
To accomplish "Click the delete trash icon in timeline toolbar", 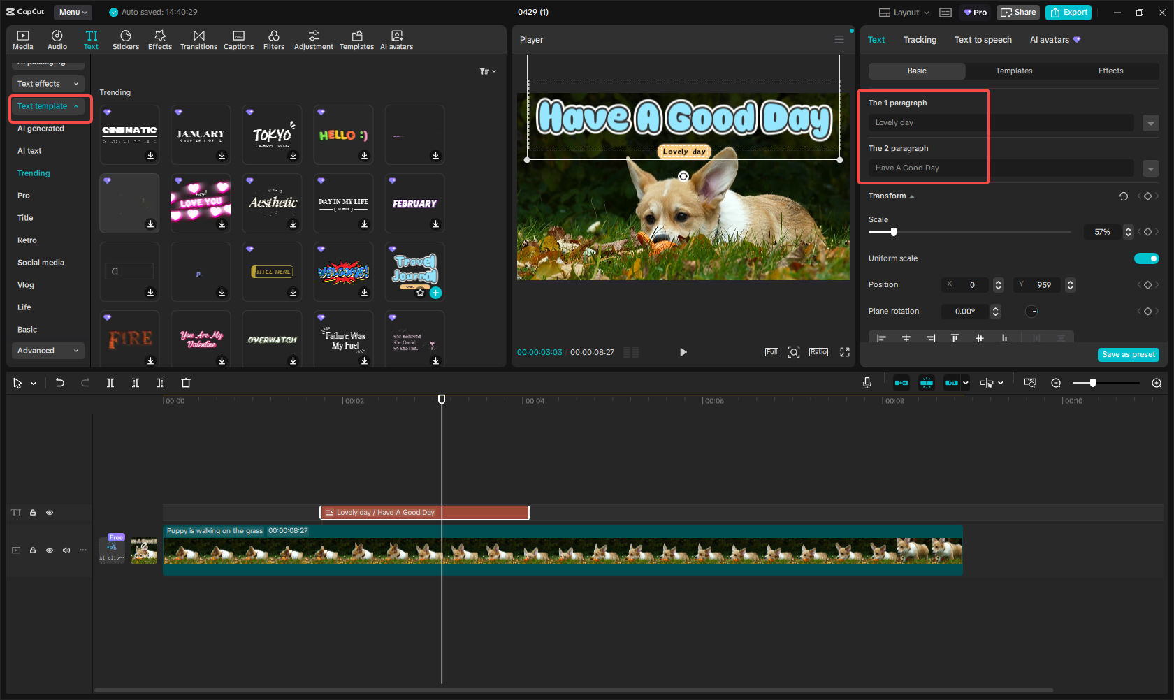I will click(186, 383).
